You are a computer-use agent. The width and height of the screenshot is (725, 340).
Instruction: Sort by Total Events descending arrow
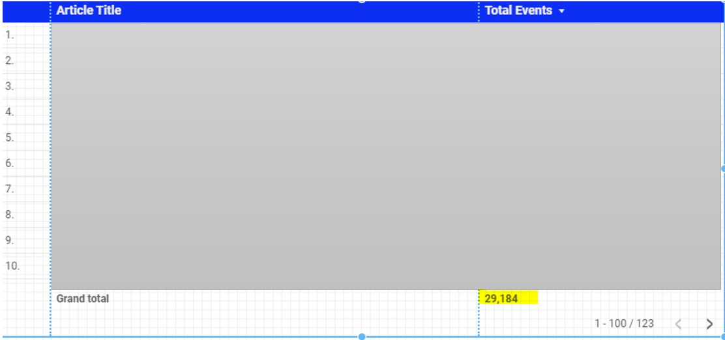tap(562, 11)
